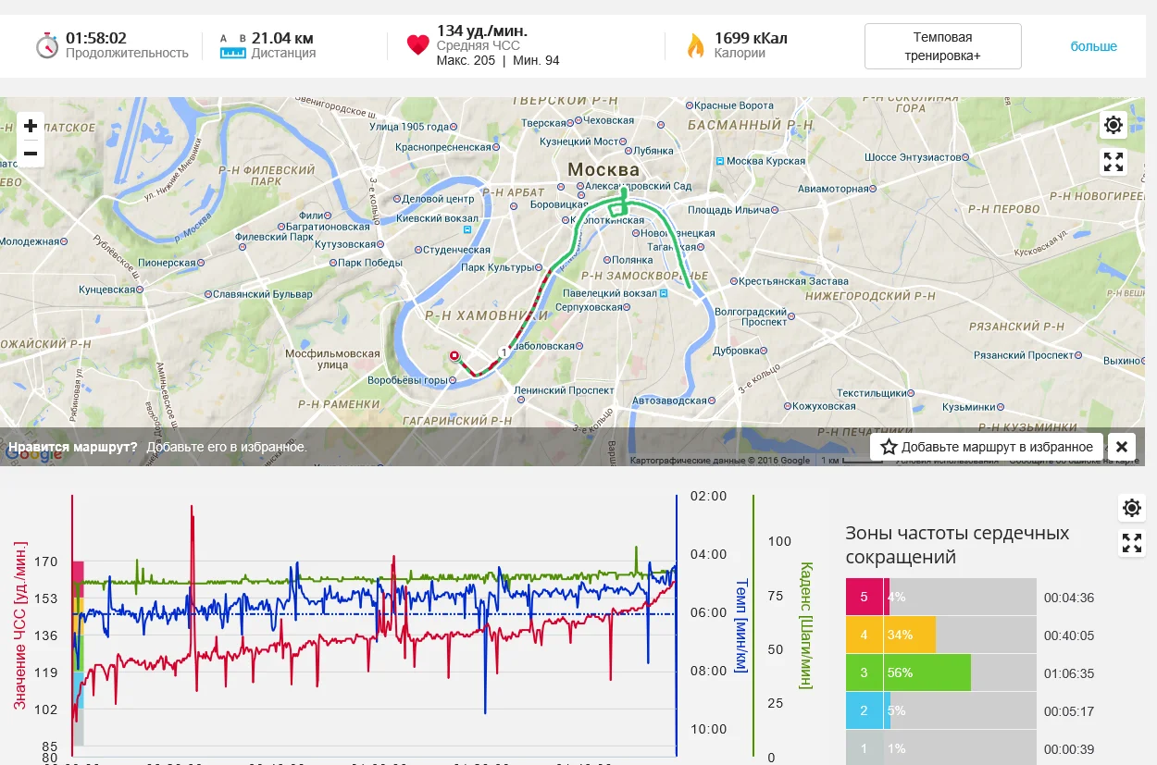
Task: Expand map to fullscreen
Action: [1113, 162]
